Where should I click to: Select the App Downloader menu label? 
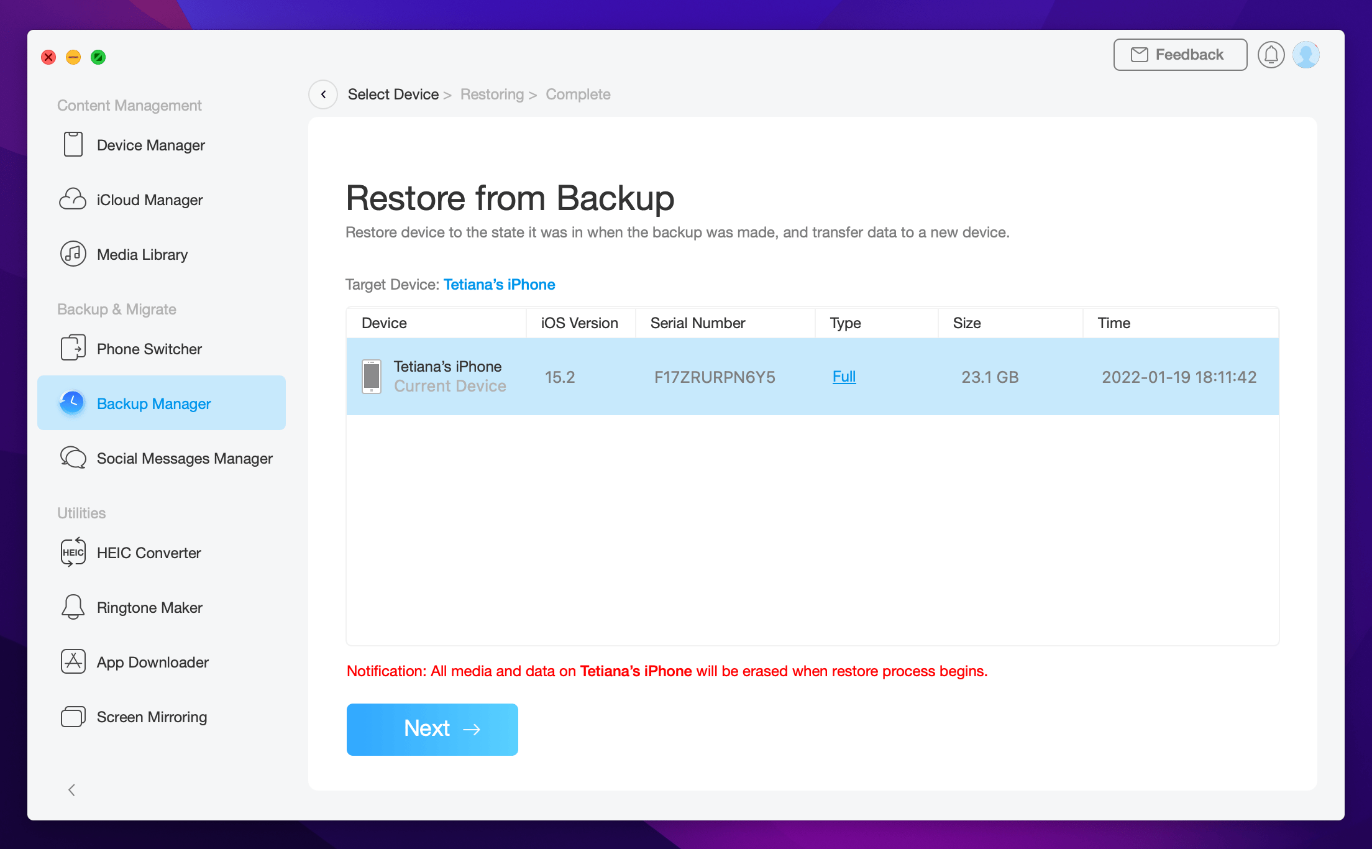[x=153, y=662]
